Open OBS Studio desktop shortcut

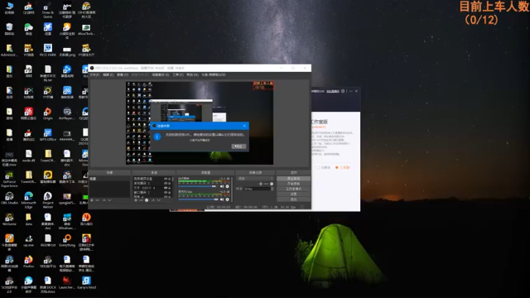pyautogui.click(x=9, y=199)
